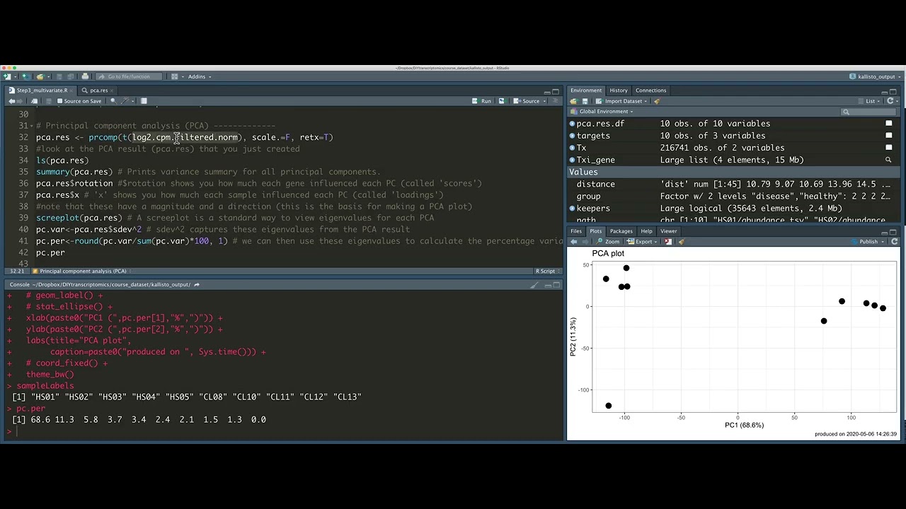The image size is (906, 509).
Task: Click the workspace panes grid icon
Action: 174,76
